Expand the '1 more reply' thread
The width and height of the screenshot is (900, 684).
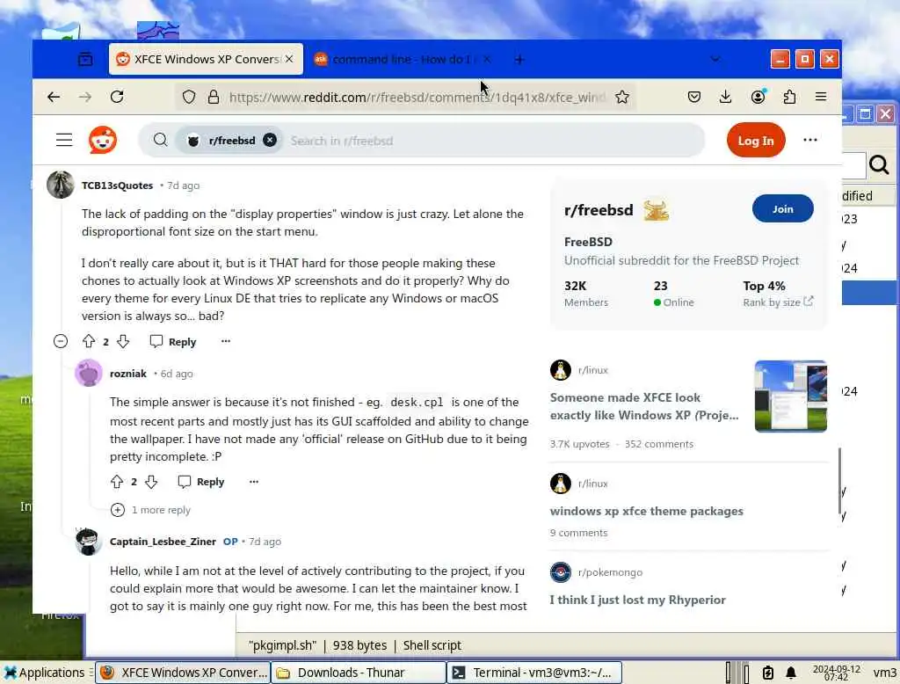click(150, 510)
